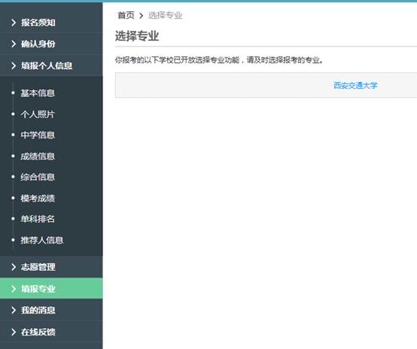Open the 志愿管理 menu
417x349 pixels.
tap(51, 267)
